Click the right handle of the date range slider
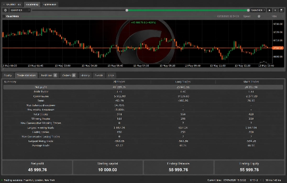This screenshot has height=183, width=287. 248,10
